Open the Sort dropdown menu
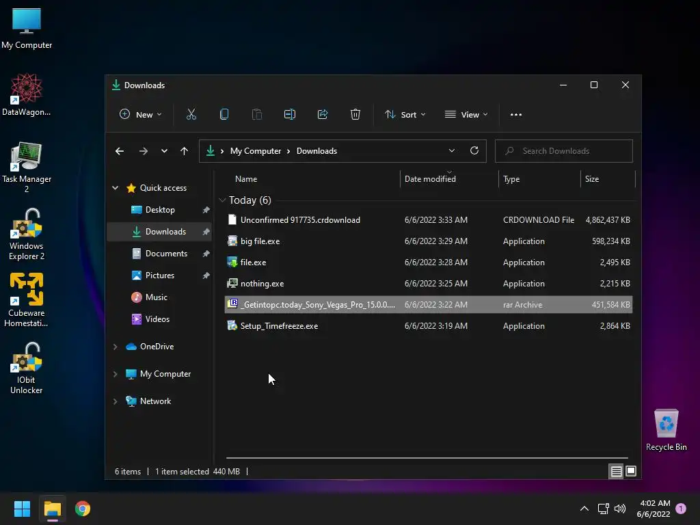 pyautogui.click(x=405, y=115)
